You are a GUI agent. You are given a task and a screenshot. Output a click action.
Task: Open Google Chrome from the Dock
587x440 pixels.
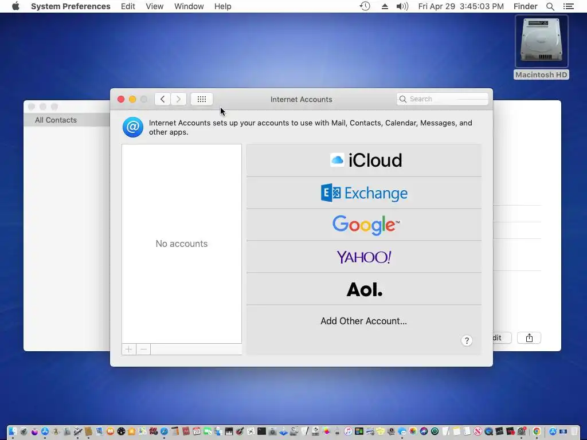coord(537,431)
